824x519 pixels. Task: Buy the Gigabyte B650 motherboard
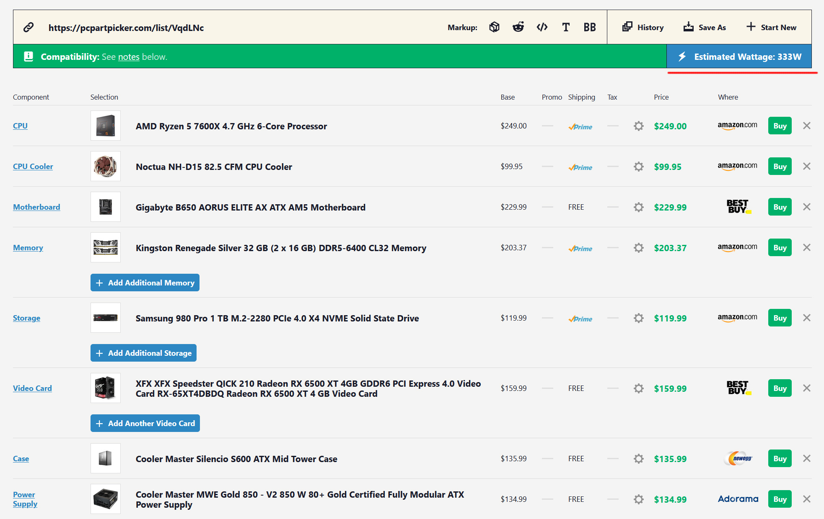[780, 207]
